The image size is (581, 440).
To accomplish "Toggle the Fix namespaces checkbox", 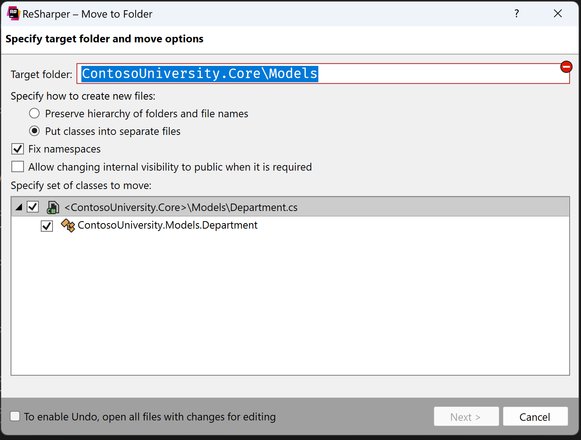I will 18,149.
